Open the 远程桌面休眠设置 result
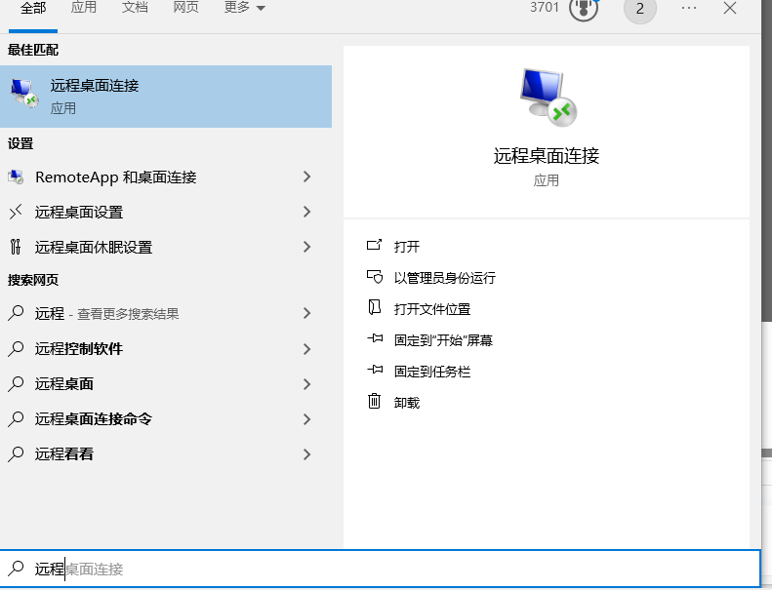Screen dimensions: 772x590 click(x=94, y=248)
